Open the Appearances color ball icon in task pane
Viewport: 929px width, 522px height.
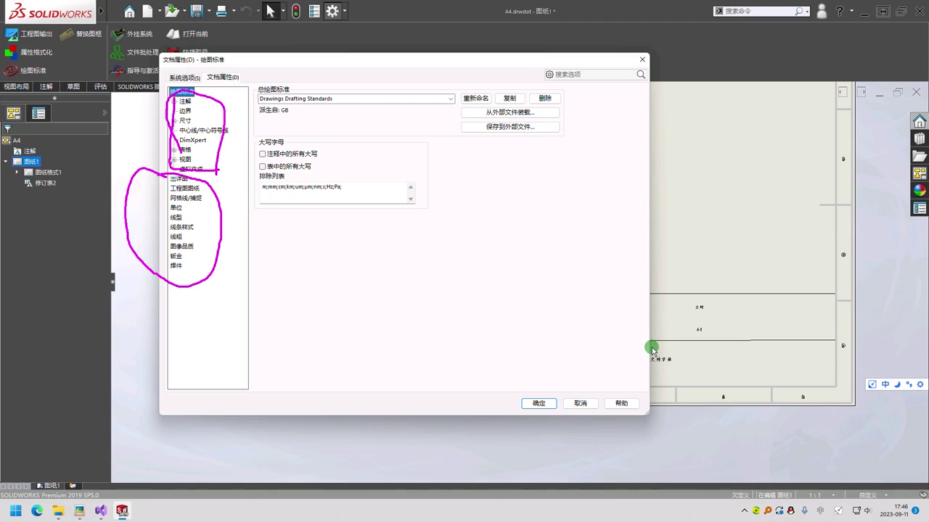pyautogui.click(x=920, y=191)
